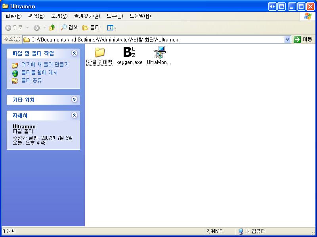Maximize the Ultramon window

tap(301, 7)
